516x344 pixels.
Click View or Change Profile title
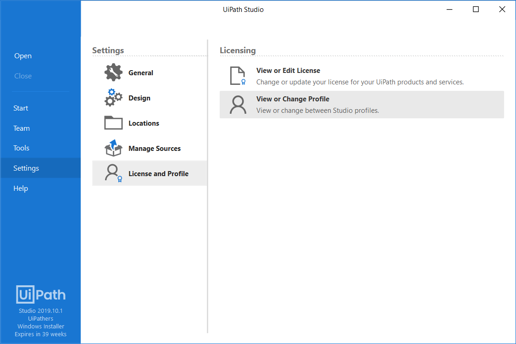[x=293, y=99]
